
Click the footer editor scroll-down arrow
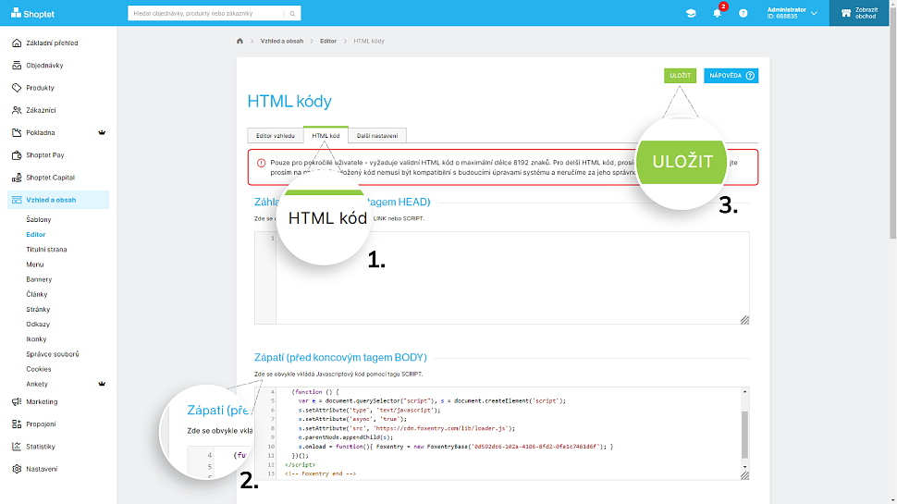[x=744, y=467]
